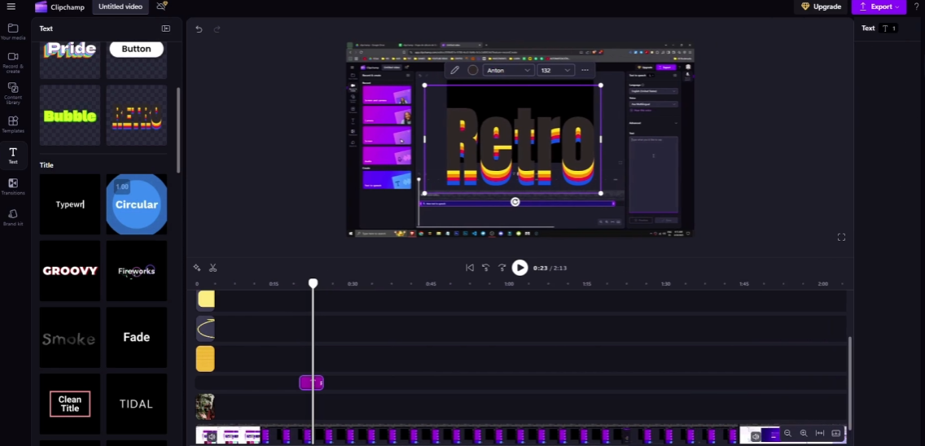925x446 pixels.
Task: Open the edit pencil tool on preview
Action: (454, 70)
